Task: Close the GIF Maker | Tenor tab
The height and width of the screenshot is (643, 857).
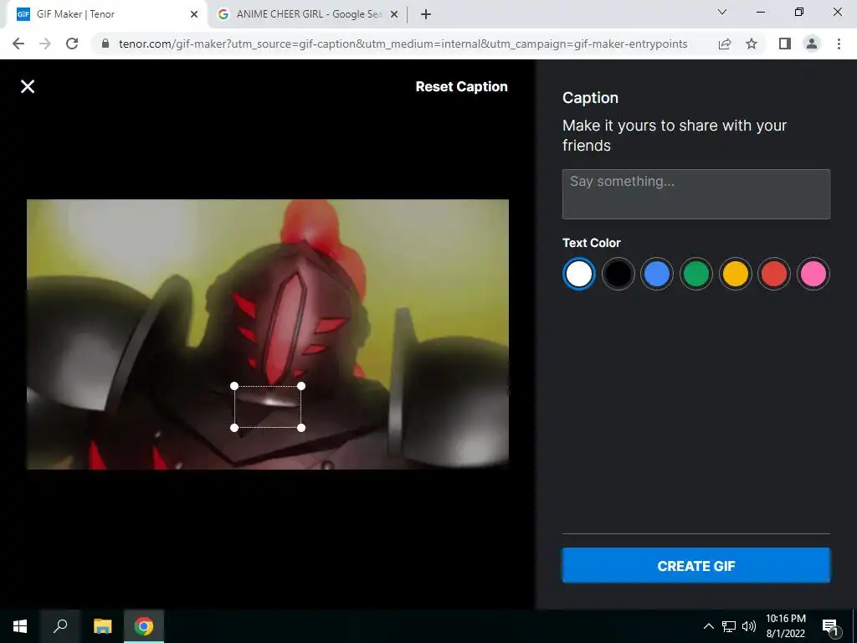Action: [x=194, y=14]
